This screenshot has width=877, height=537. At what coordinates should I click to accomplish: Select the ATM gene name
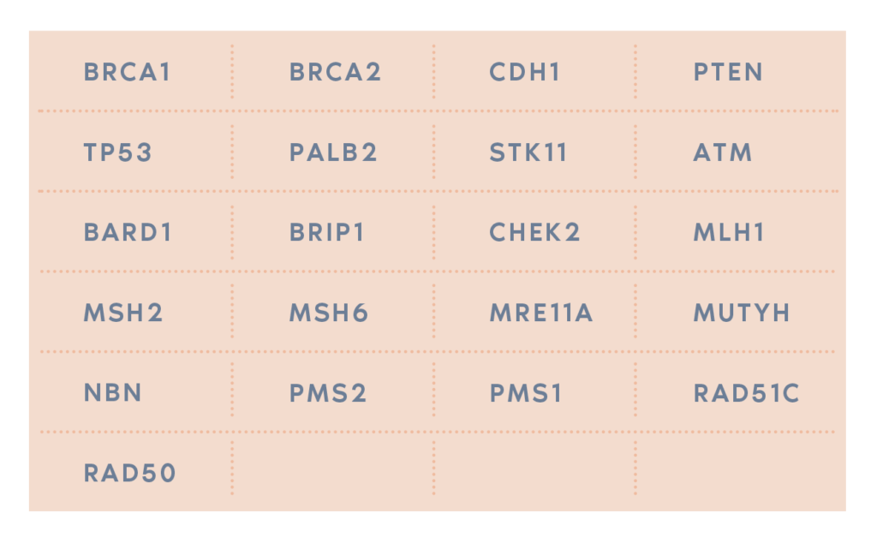pyautogui.click(x=723, y=152)
